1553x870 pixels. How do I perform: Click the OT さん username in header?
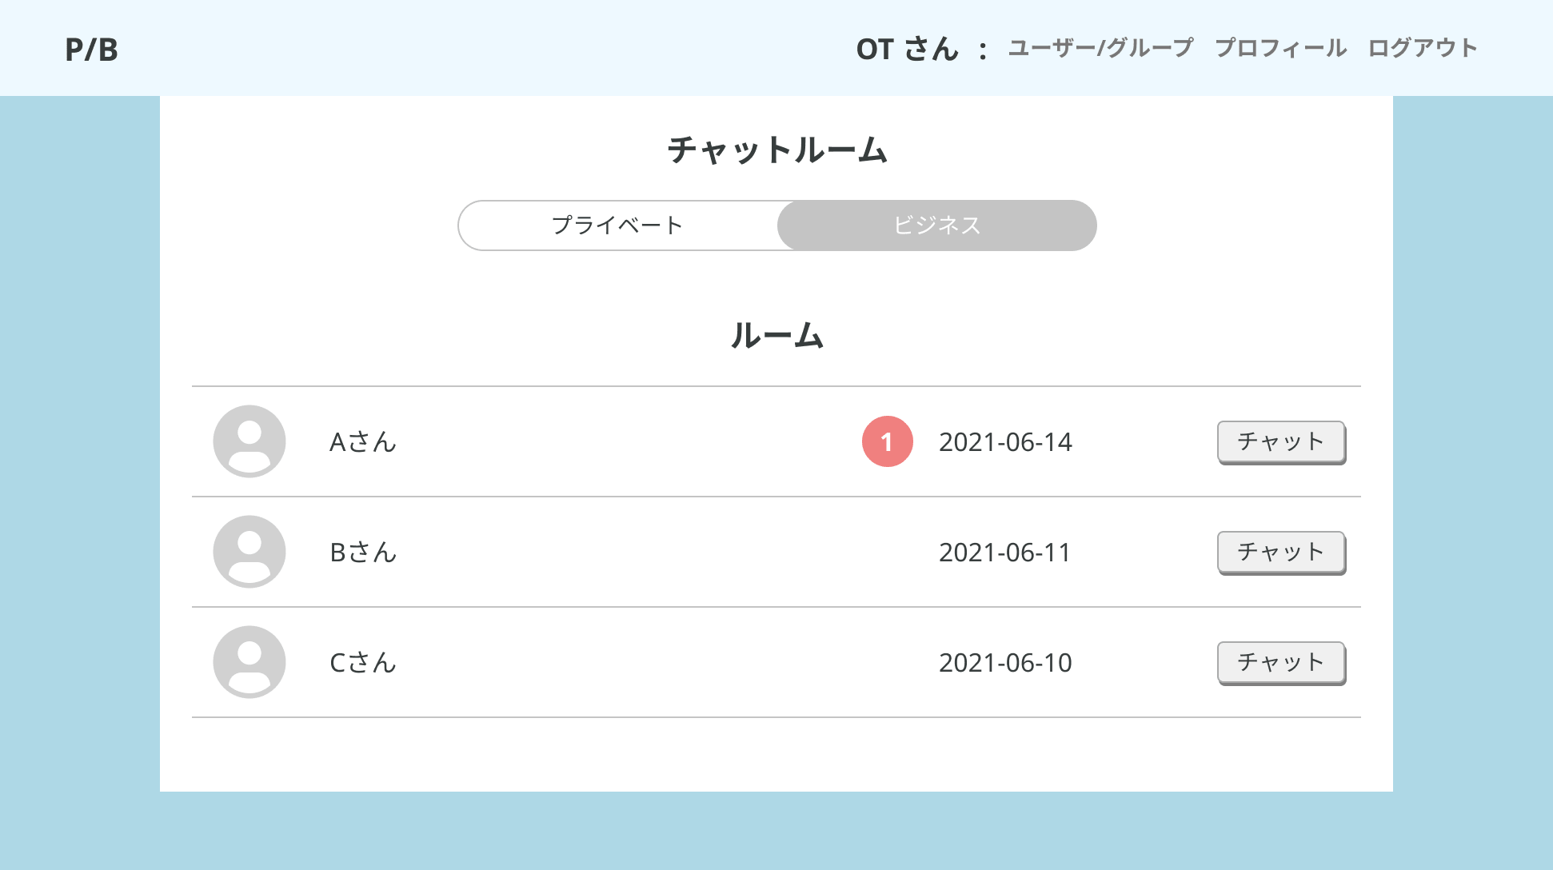[x=907, y=50]
